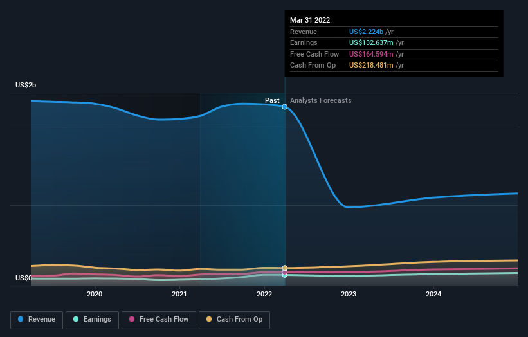Toggle the Cash From Op legend button

[234, 320]
